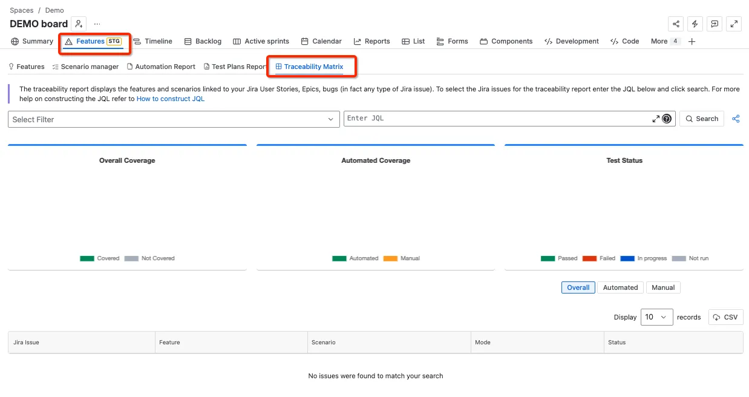The image size is (749, 397).
Task: Open the Development tab
Action: point(572,41)
